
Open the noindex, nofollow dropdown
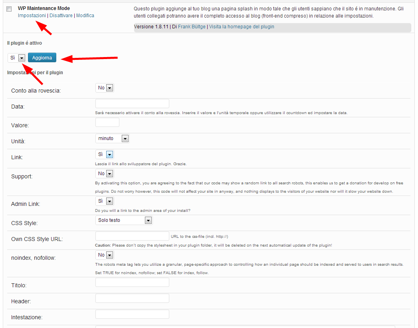click(x=105, y=255)
